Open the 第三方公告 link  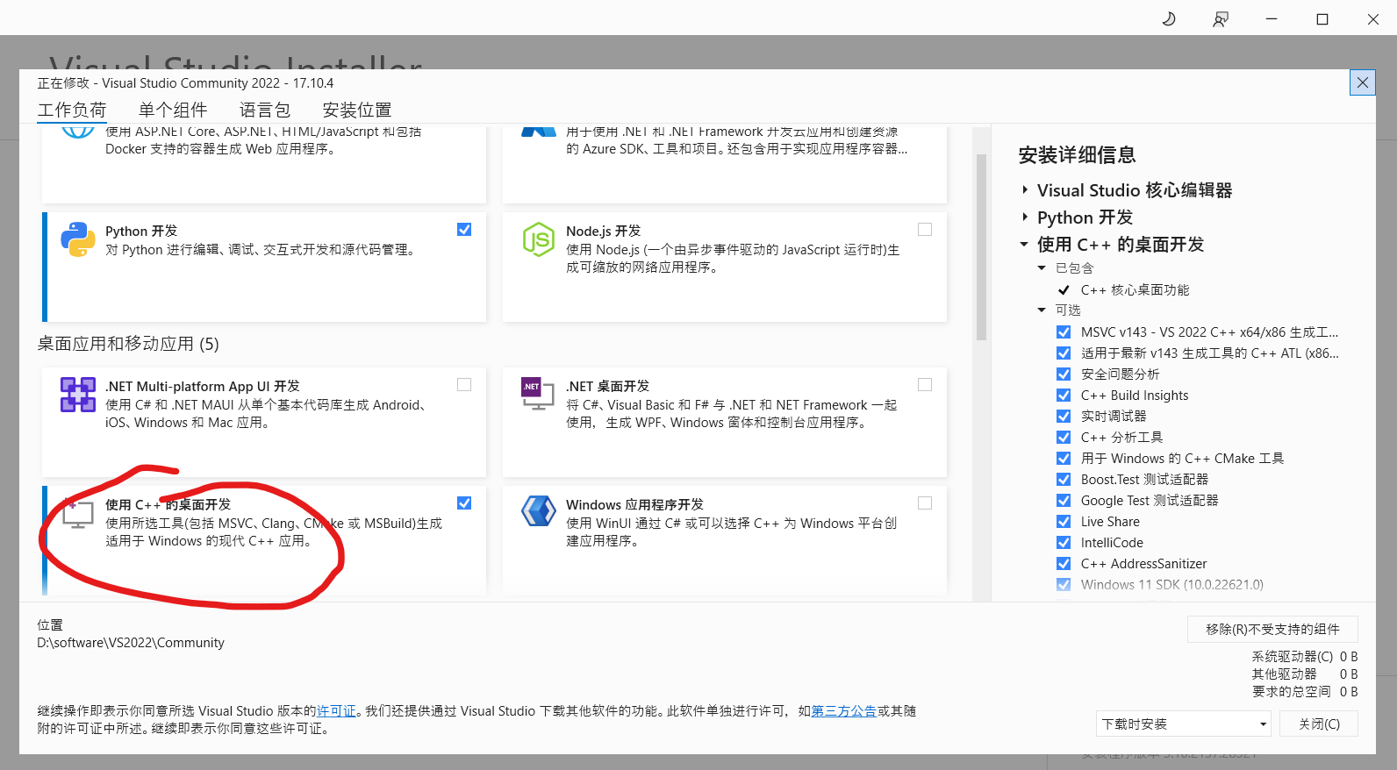coord(843,711)
